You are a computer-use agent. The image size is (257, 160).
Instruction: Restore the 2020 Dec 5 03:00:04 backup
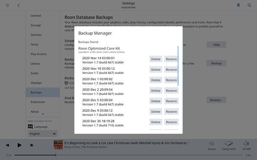click(x=171, y=101)
